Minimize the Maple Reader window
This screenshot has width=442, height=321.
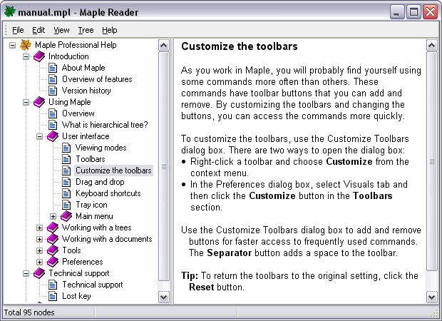(397, 12)
